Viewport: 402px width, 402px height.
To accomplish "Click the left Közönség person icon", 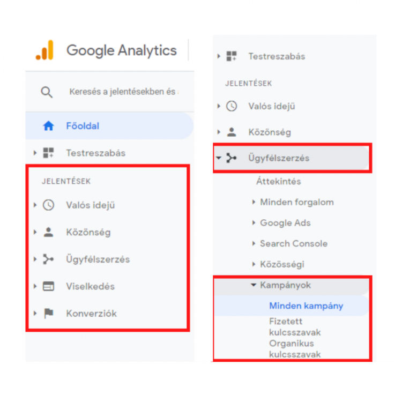I will 48,232.
